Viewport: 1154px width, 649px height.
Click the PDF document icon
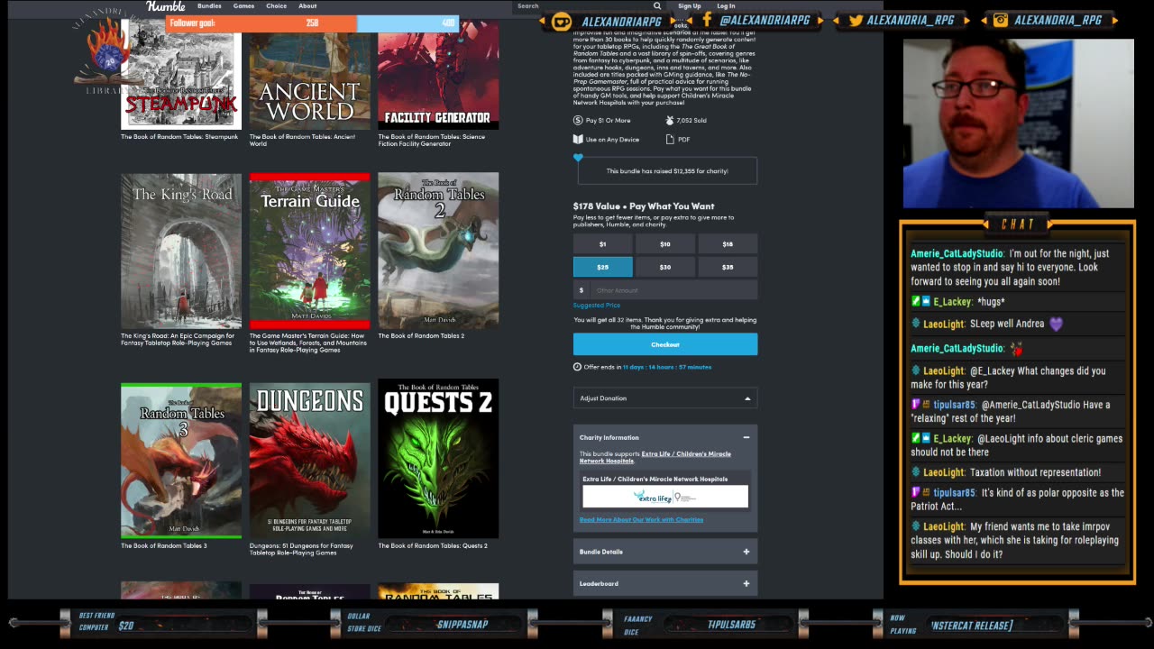[x=670, y=140]
